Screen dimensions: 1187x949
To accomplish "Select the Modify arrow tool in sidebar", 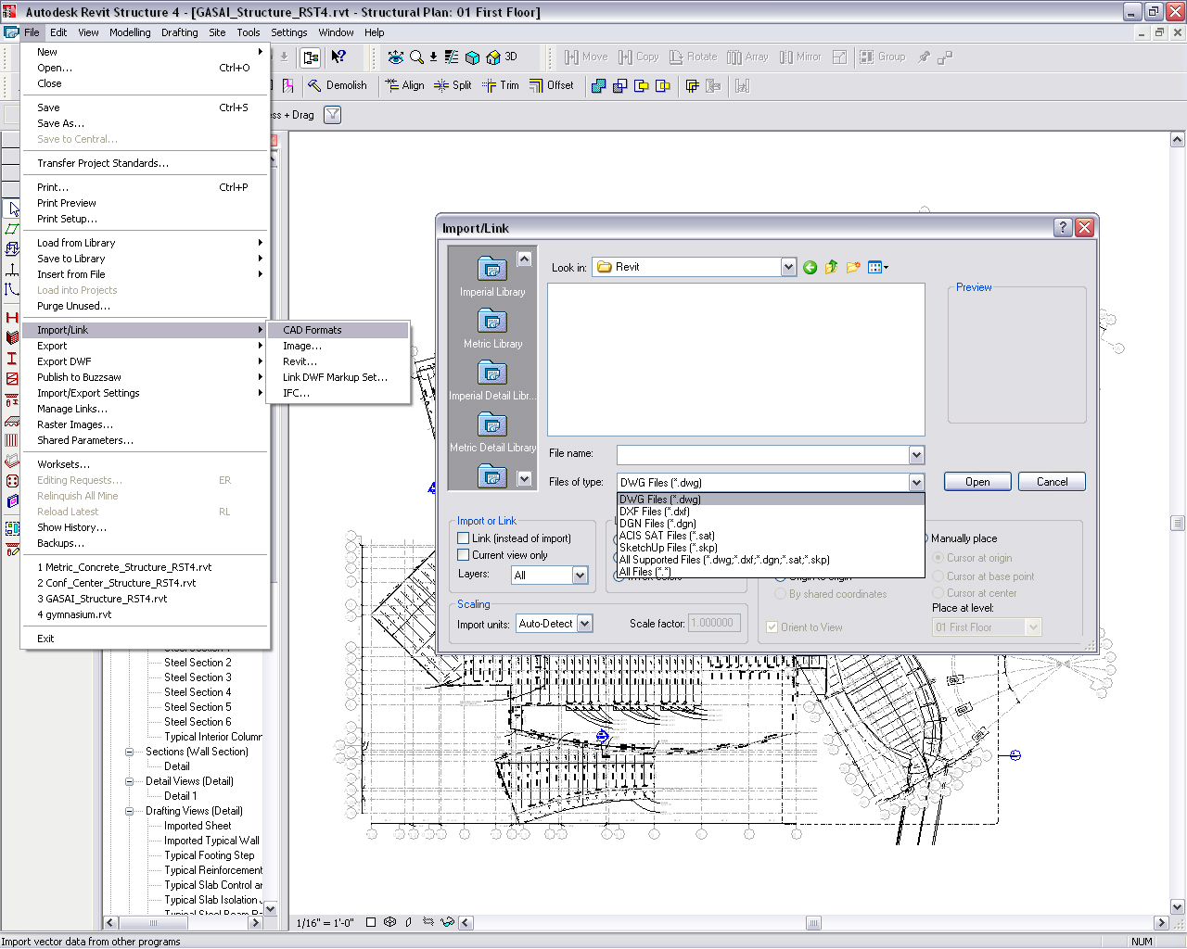I will pyautogui.click(x=12, y=209).
